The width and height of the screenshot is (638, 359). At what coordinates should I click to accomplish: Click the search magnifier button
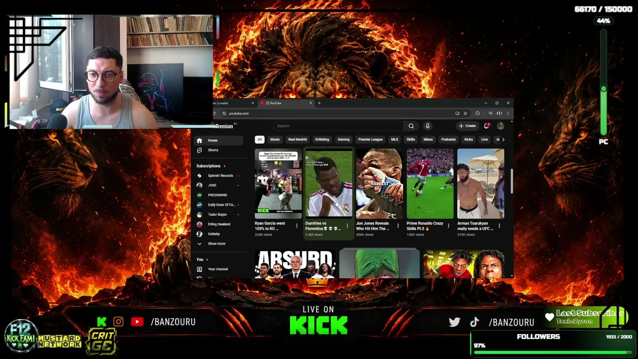point(411,126)
